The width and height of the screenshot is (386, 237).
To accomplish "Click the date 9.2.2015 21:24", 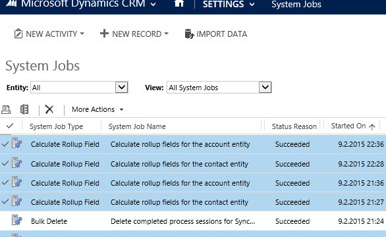I will 361,221.
